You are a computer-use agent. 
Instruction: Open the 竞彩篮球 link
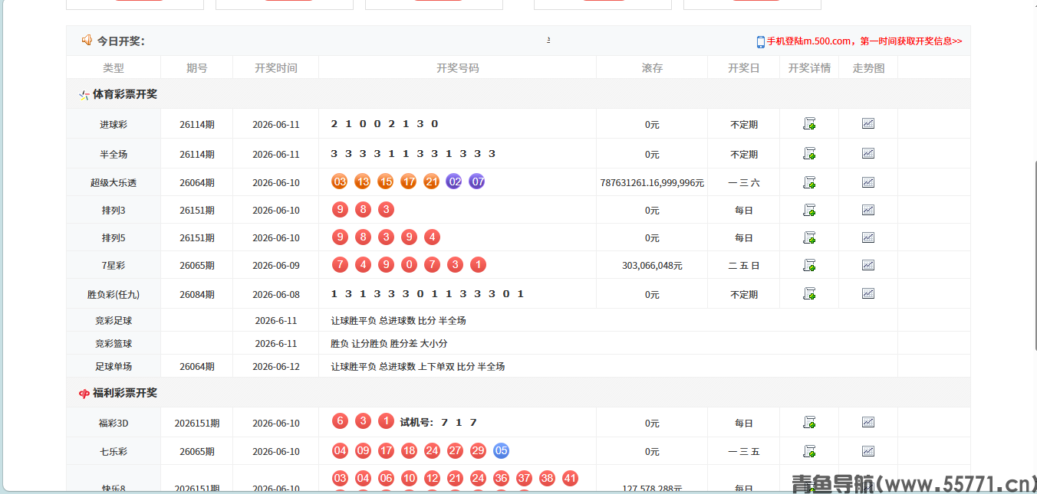tap(114, 344)
